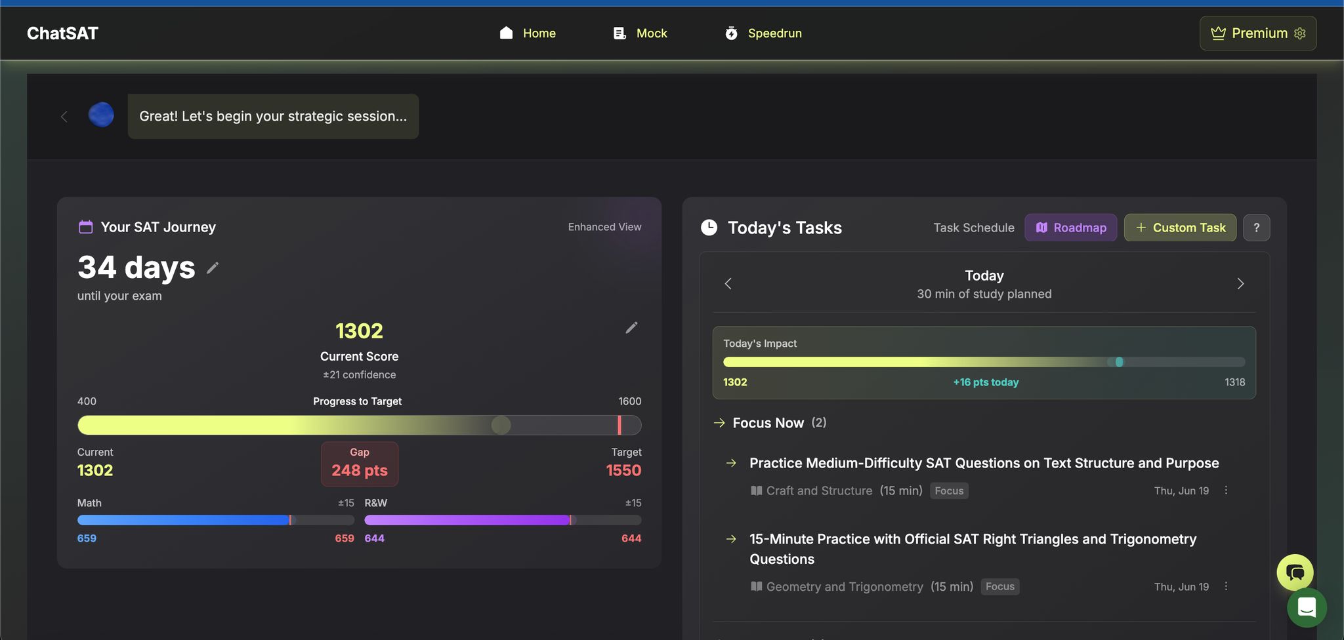Click the pencil icon next to 34 days
The width and height of the screenshot is (1344, 640).
coord(213,268)
